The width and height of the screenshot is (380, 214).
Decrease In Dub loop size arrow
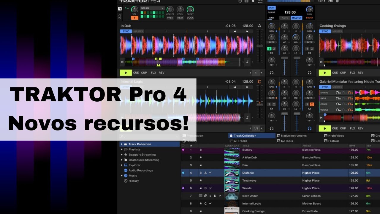[251, 73]
